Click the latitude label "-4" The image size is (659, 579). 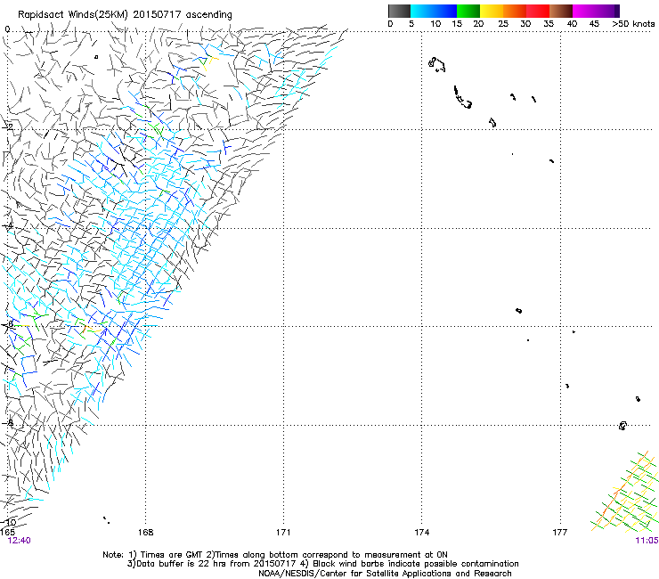pos(8,225)
